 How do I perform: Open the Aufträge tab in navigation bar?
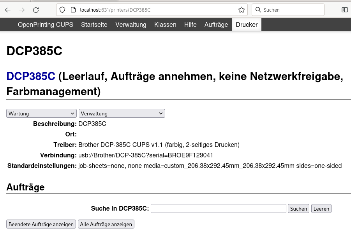(216, 24)
